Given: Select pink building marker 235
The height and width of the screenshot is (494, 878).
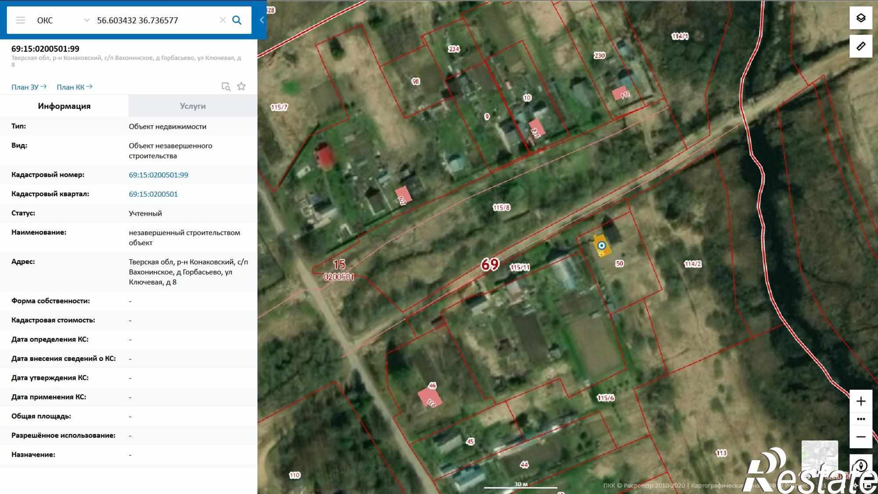Looking at the screenshot, I should [536, 129].
